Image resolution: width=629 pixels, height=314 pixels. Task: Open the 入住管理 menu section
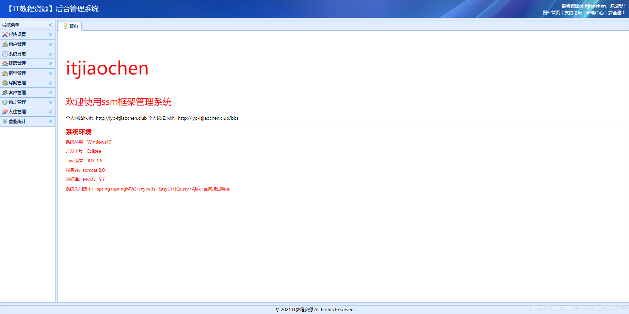click(x=28, y=112)
